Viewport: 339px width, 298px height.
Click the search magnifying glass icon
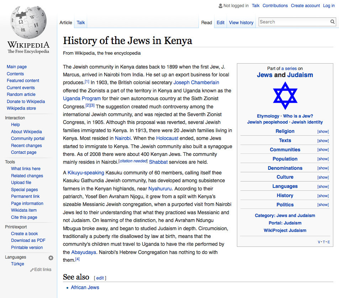[x=332, y=22]
